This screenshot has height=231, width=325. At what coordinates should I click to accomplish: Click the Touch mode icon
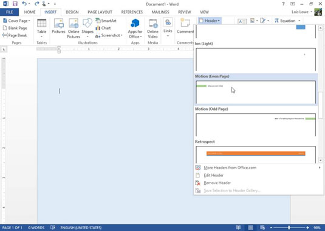[x=44, y=4]
